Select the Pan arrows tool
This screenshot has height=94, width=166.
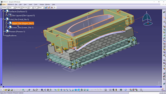[x=61, y=90]
